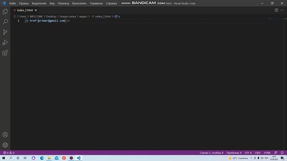Open the Терминал menu
The height and width of the screenshot is (161, 287).
pos(96,3)
